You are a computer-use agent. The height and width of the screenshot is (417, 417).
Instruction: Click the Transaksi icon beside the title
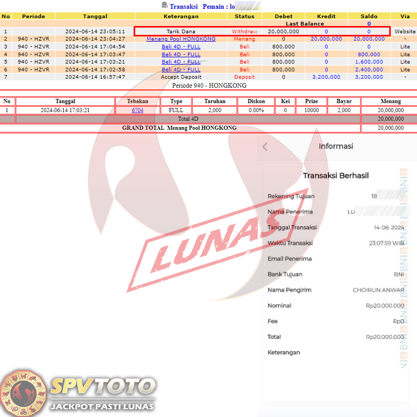pos(164,5)
